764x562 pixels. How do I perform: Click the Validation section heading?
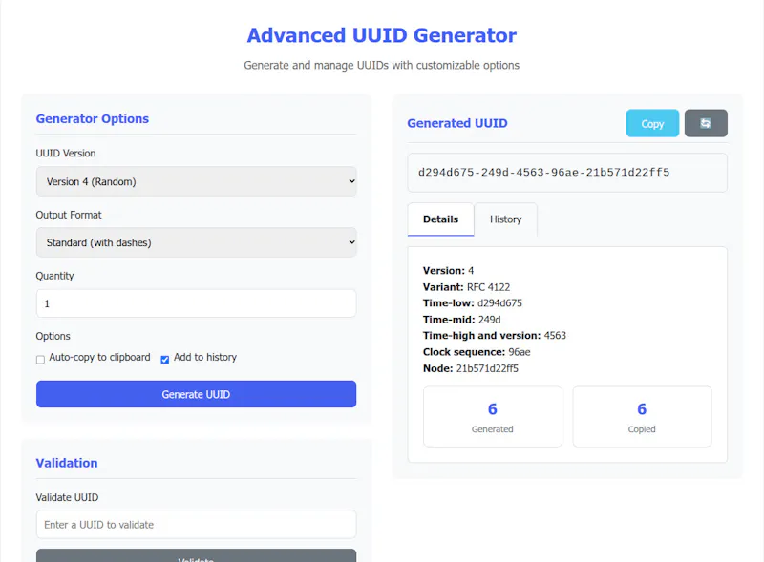coord(67,463)
